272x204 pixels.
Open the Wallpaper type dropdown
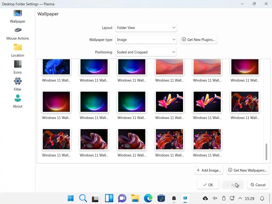[146, 40]
